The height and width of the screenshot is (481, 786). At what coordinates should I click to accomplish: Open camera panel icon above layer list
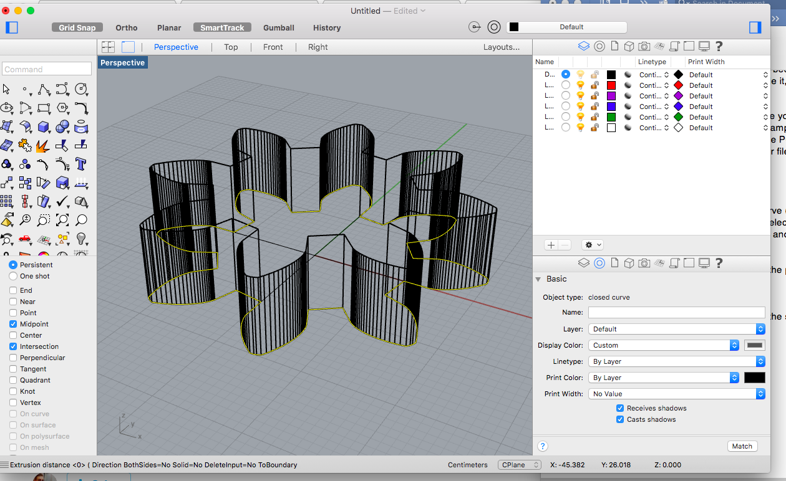tap(644, 46)
